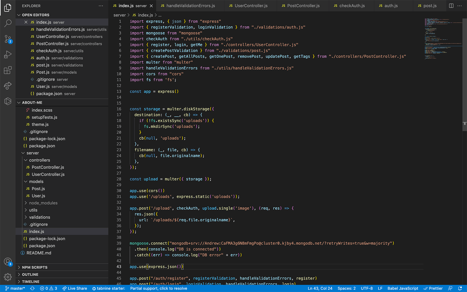Image resolution: width=467 pixels, height=292 pixels.
Task: Open index.scss in the file tree
Action: 62,110
